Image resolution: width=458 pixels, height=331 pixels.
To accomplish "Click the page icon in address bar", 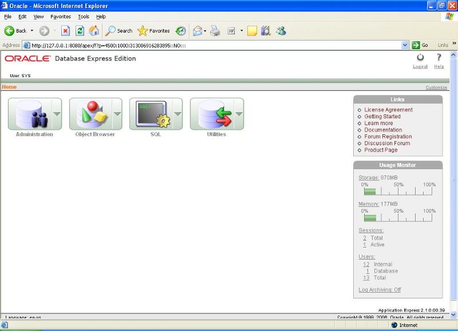I will pos(26,45).
